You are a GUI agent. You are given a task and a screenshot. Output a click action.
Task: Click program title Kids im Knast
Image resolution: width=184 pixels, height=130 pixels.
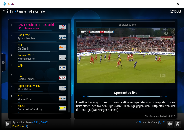point(25,99)
